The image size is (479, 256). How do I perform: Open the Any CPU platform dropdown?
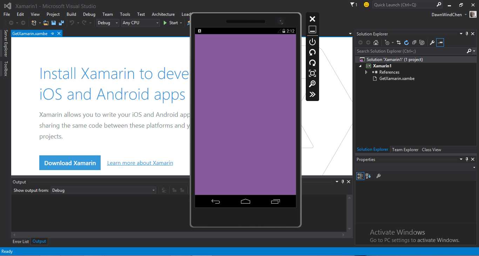[x=141, y=23]
